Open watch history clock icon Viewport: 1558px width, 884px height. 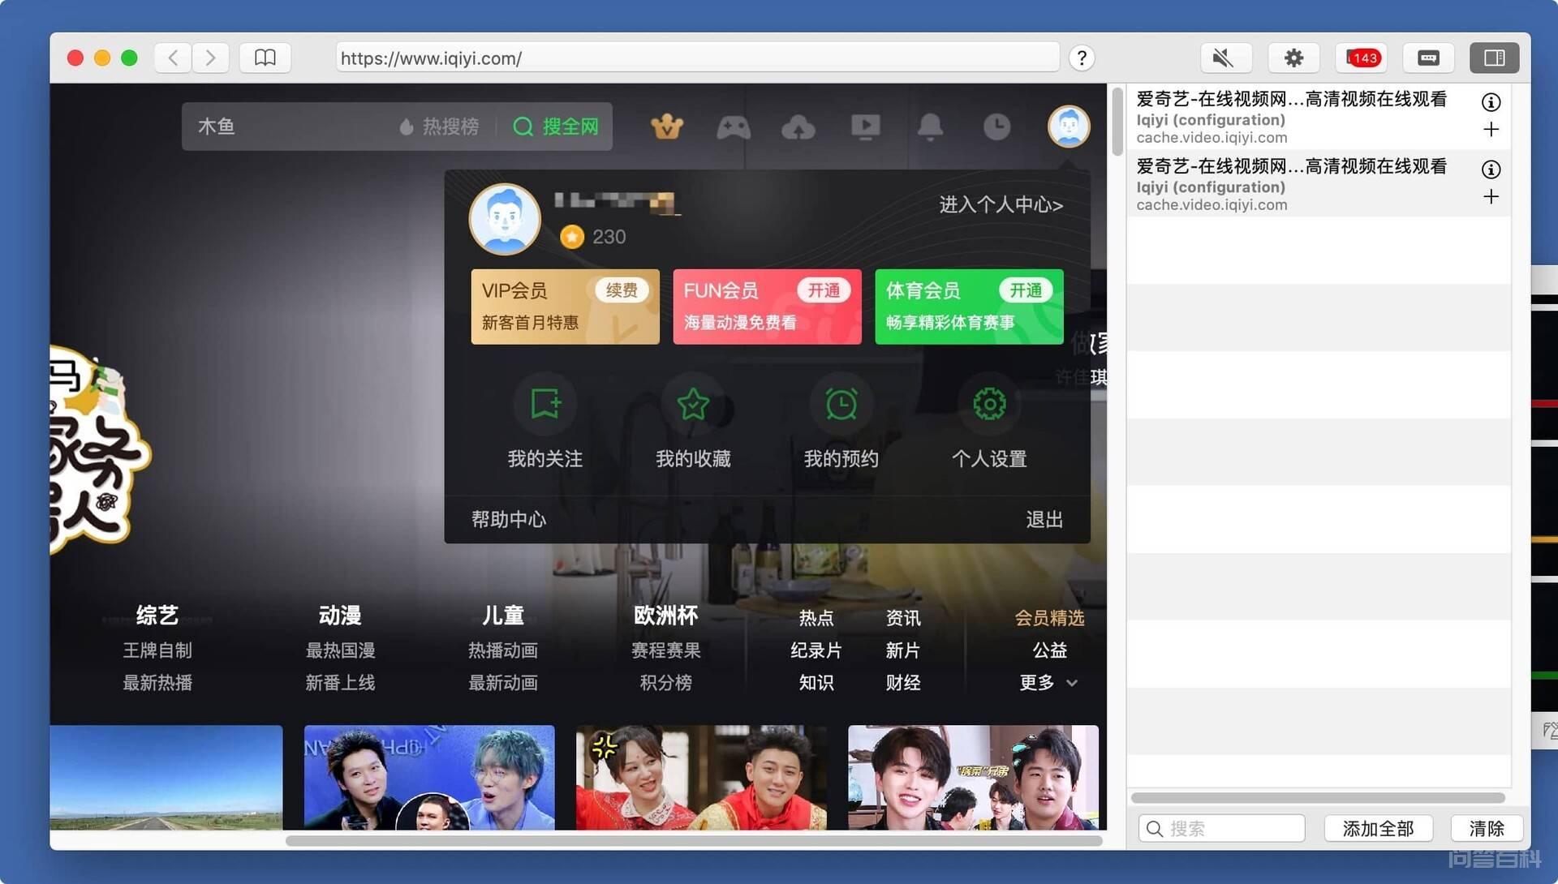coord(996,127)
